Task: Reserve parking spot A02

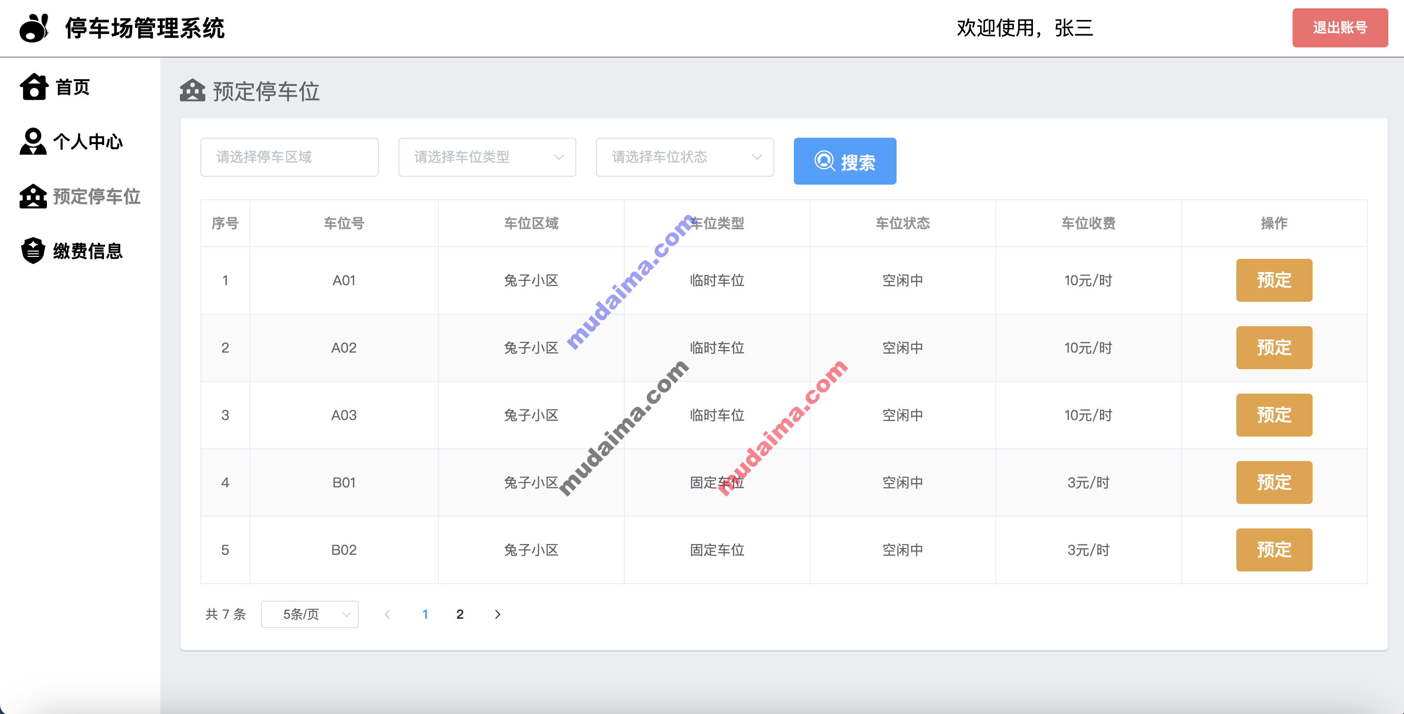Action: click(1274, 347)
